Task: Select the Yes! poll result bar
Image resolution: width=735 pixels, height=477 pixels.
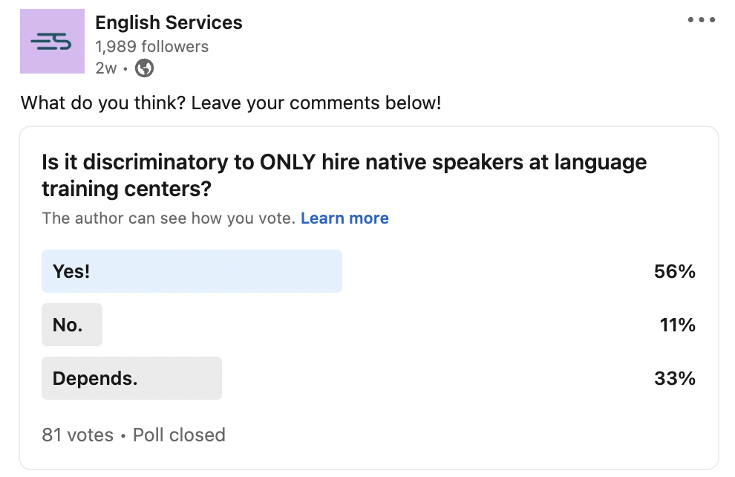Action: click(192, 271)
